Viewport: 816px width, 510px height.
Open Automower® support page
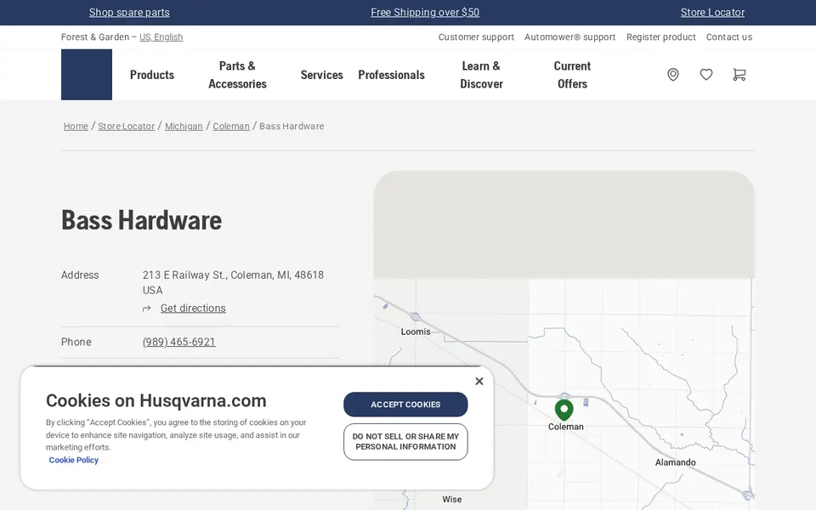tap(569, 37)
